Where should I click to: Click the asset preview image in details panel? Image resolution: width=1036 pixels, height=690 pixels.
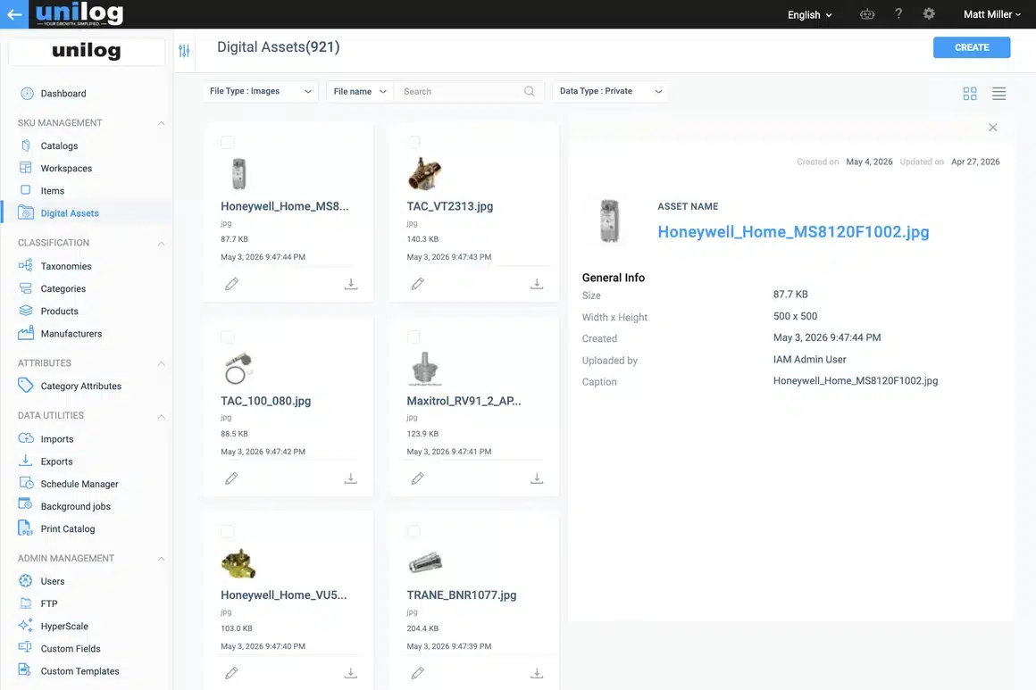[610, 221]
